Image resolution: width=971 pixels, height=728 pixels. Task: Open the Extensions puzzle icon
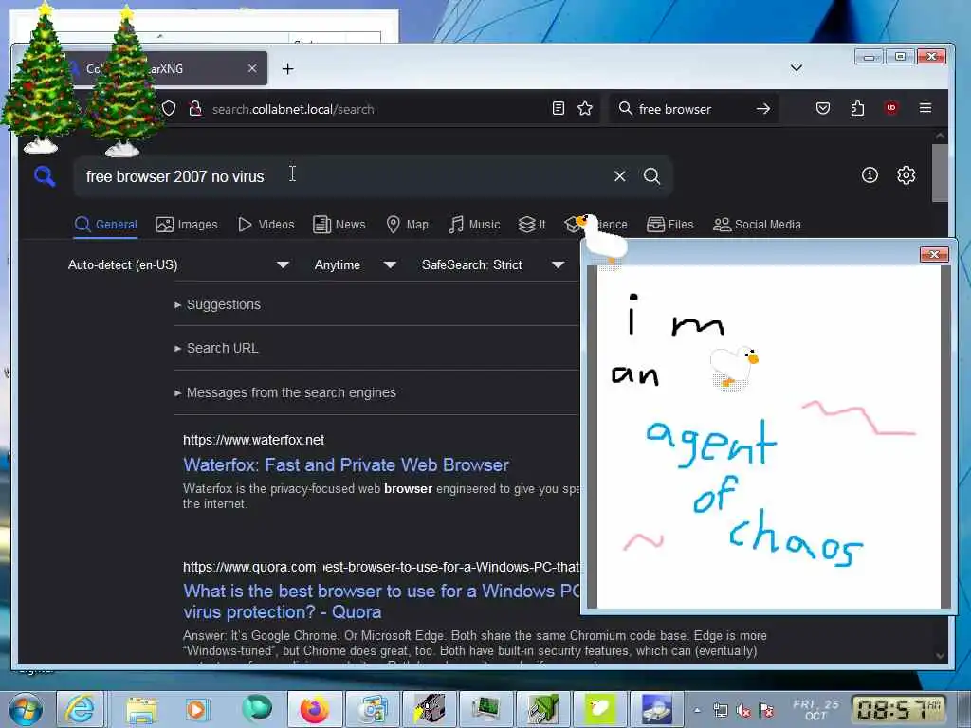[857, 109]
